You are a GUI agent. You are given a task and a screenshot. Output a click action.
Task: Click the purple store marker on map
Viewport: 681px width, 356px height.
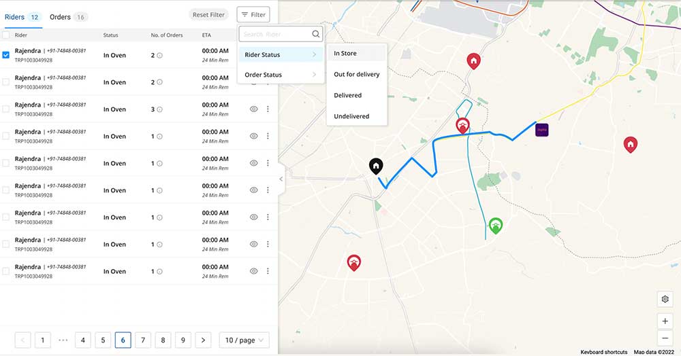pyautogui.click(x=541, y=130)
